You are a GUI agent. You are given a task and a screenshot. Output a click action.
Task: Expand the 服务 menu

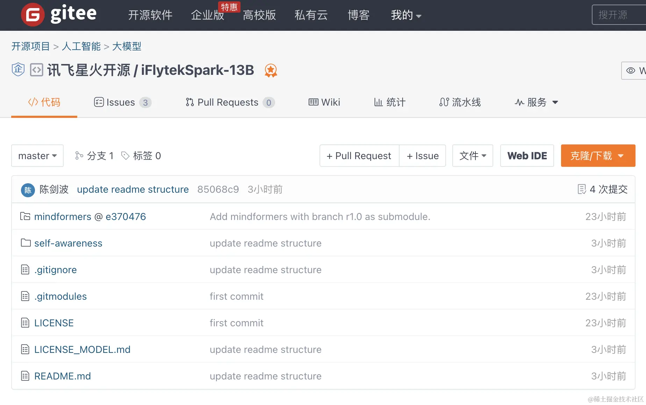point(536,102)
